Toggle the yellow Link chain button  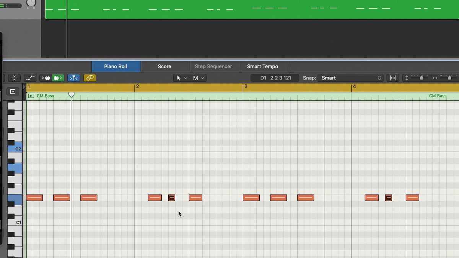pos(90,78)
